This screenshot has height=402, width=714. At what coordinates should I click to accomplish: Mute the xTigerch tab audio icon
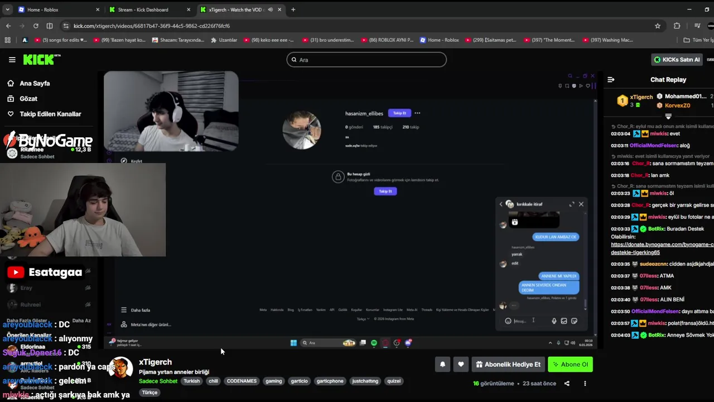click(270, 9)
